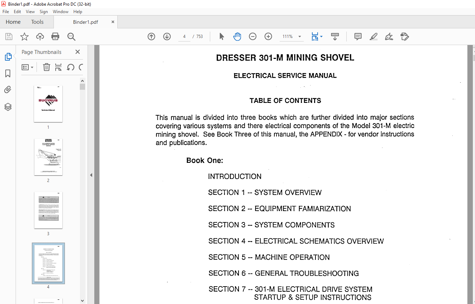Click the scrolling mode read icon
The height and width of the screenshot is (304, 475).
coord(335,37)
